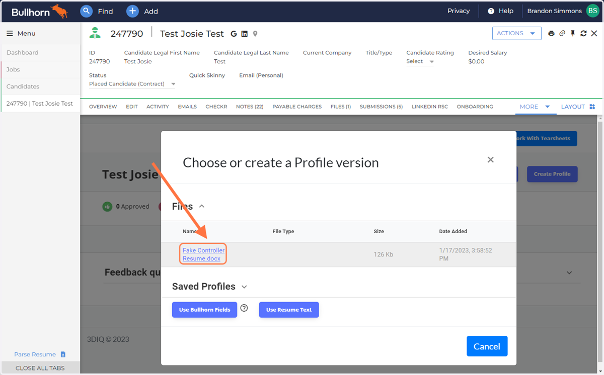604x375 pixels.
Task: Open the Help question mark icon
Action: pos(491,11)
